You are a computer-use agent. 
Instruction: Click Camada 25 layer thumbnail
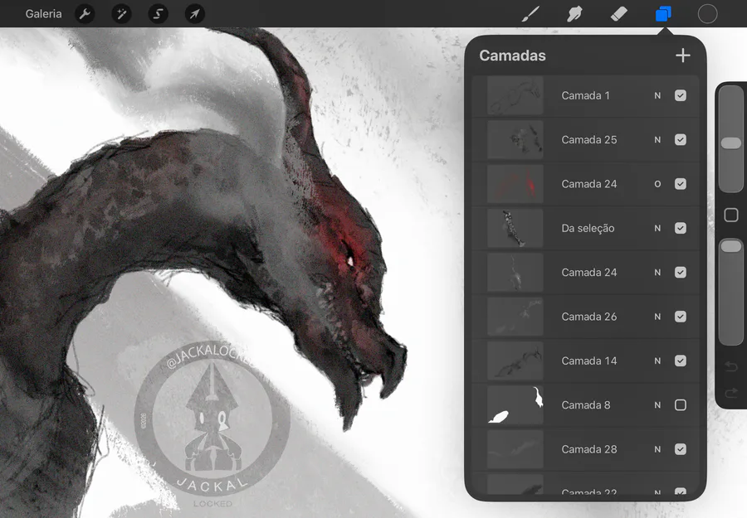click(515, 140)
